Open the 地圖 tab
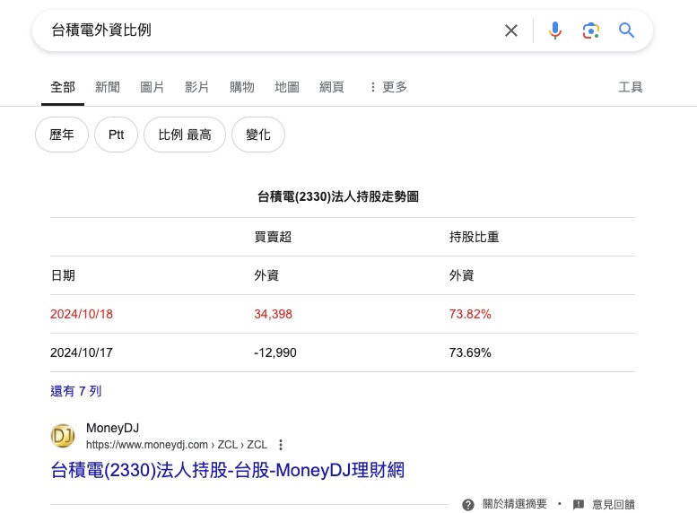697x513 pixels. click(x=287, y=87)
